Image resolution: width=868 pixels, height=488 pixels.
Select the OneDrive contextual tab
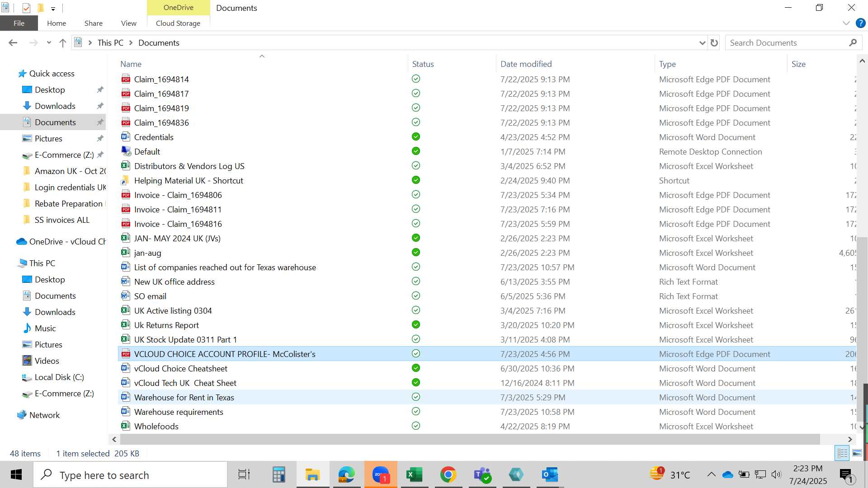tap(179, 7)
